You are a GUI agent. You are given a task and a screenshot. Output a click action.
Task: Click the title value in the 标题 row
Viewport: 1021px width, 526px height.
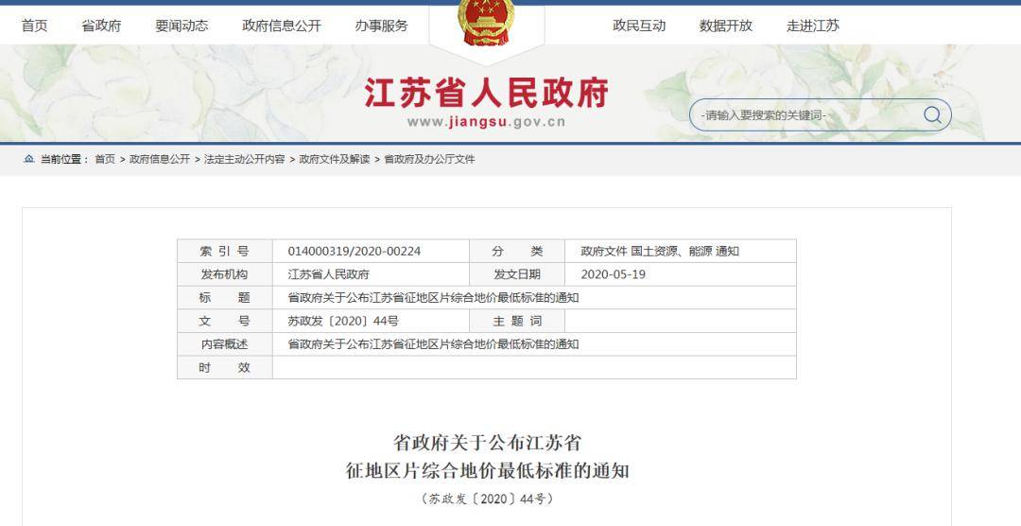434,298
